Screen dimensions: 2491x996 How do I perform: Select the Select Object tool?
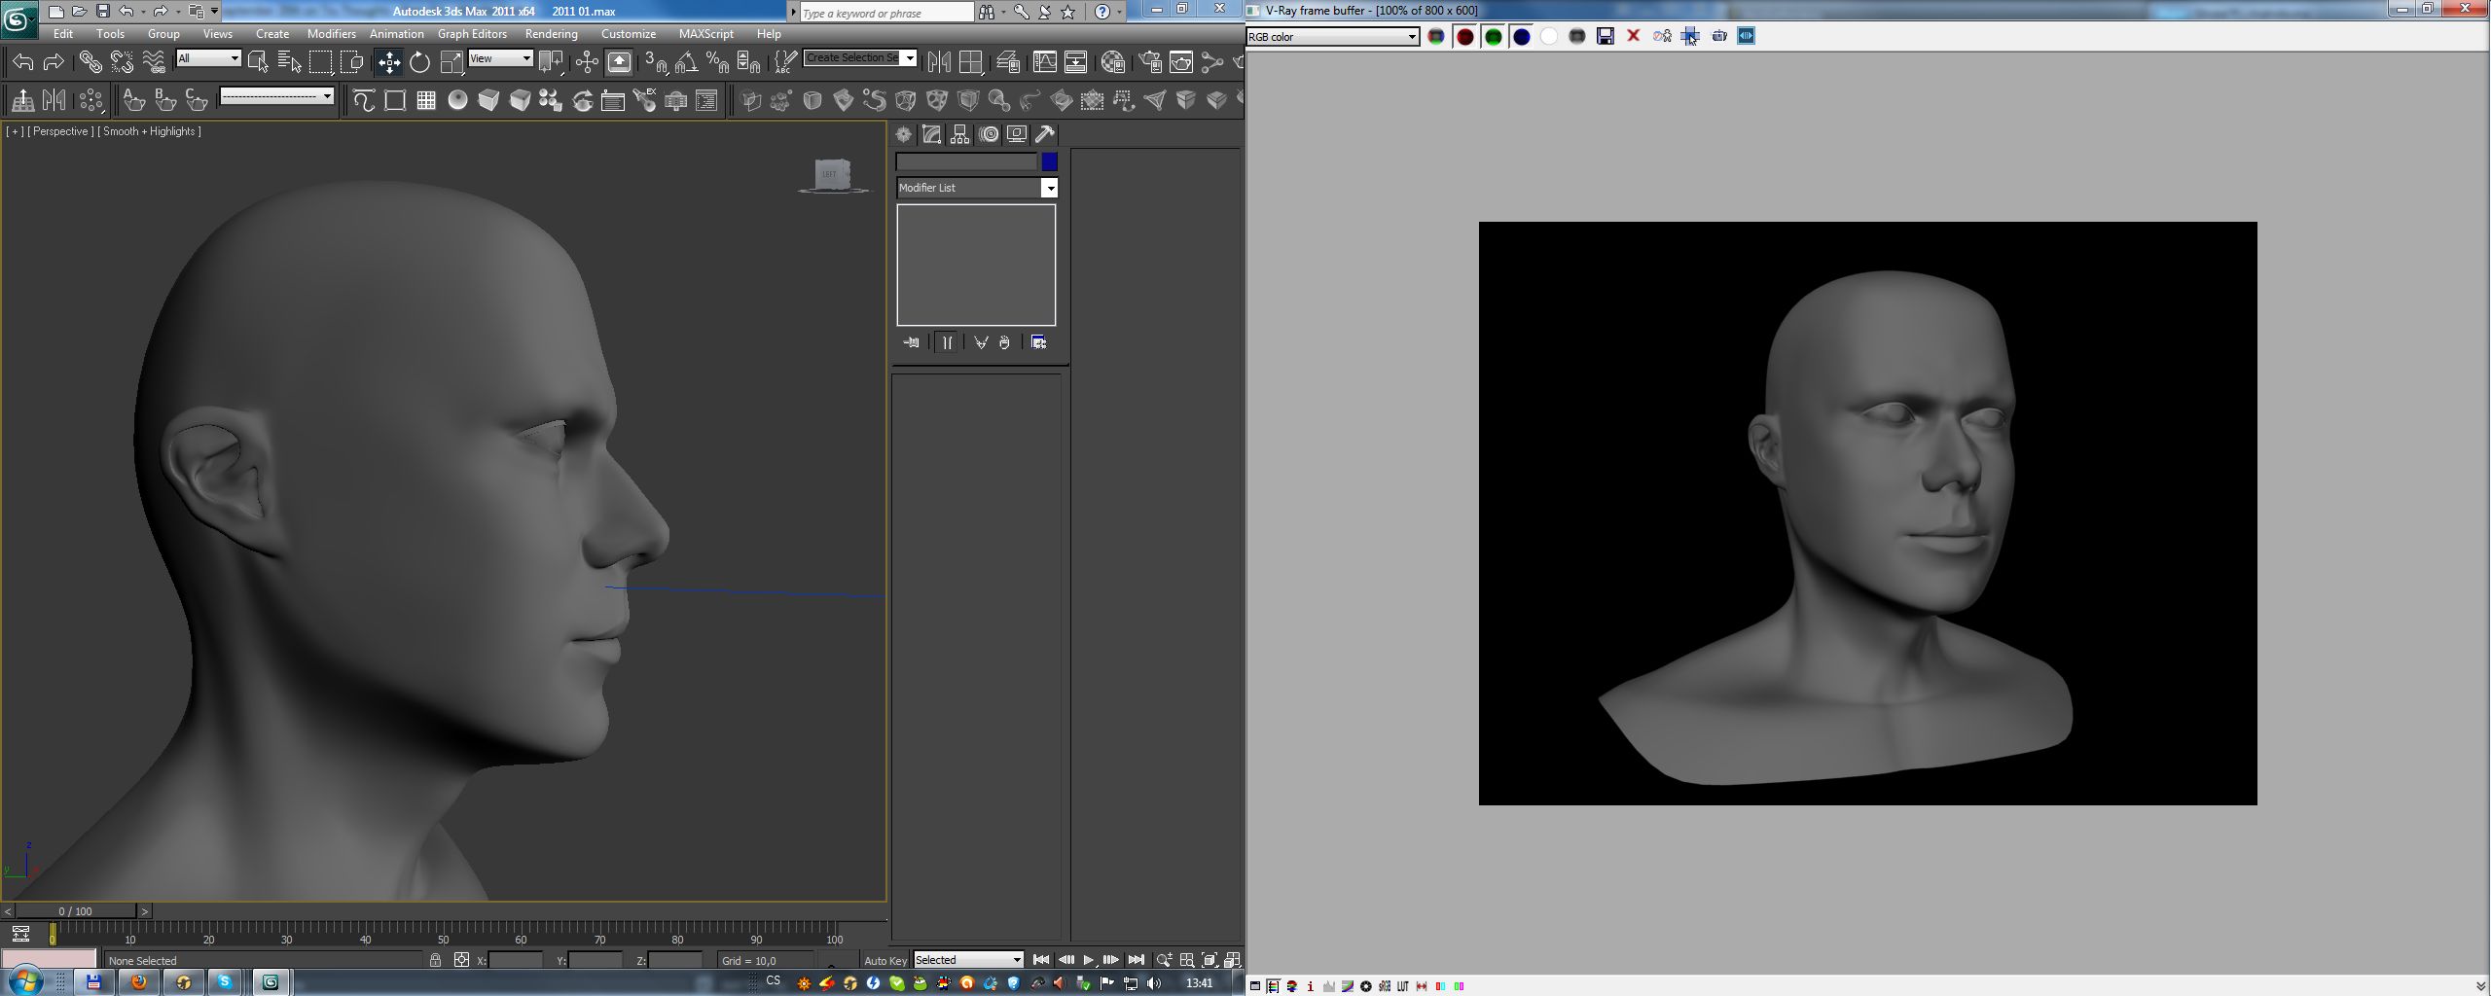tap(258, 62)
